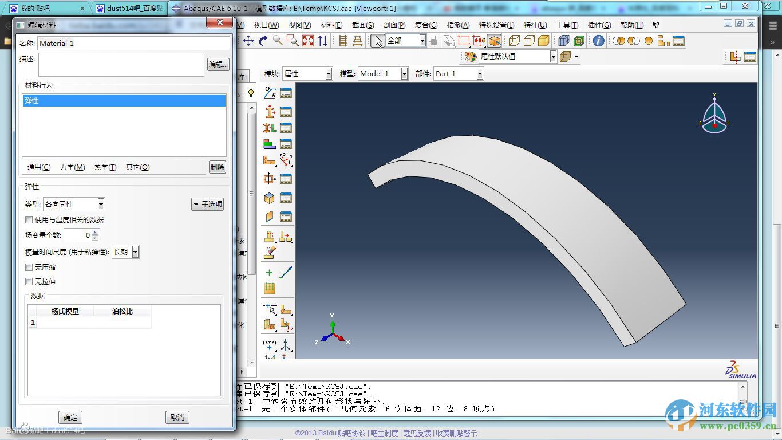Expand the cube icon dropdown arrow beside 属性默认值
Screen dimensions: 782x440
[x=576, y=57]
